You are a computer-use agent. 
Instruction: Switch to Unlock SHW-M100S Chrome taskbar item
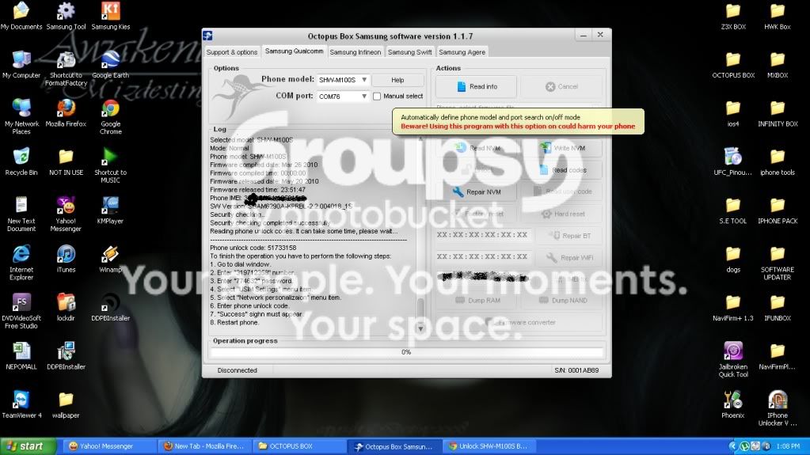tap(489, 446)
